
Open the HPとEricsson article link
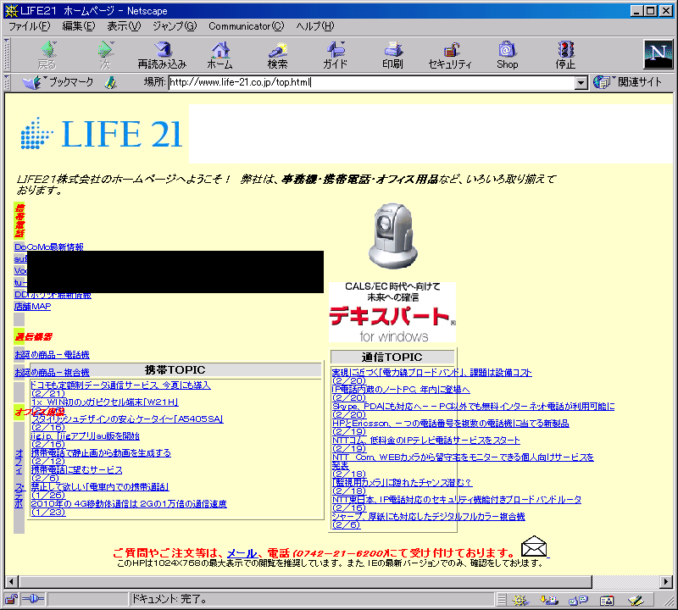451,424
